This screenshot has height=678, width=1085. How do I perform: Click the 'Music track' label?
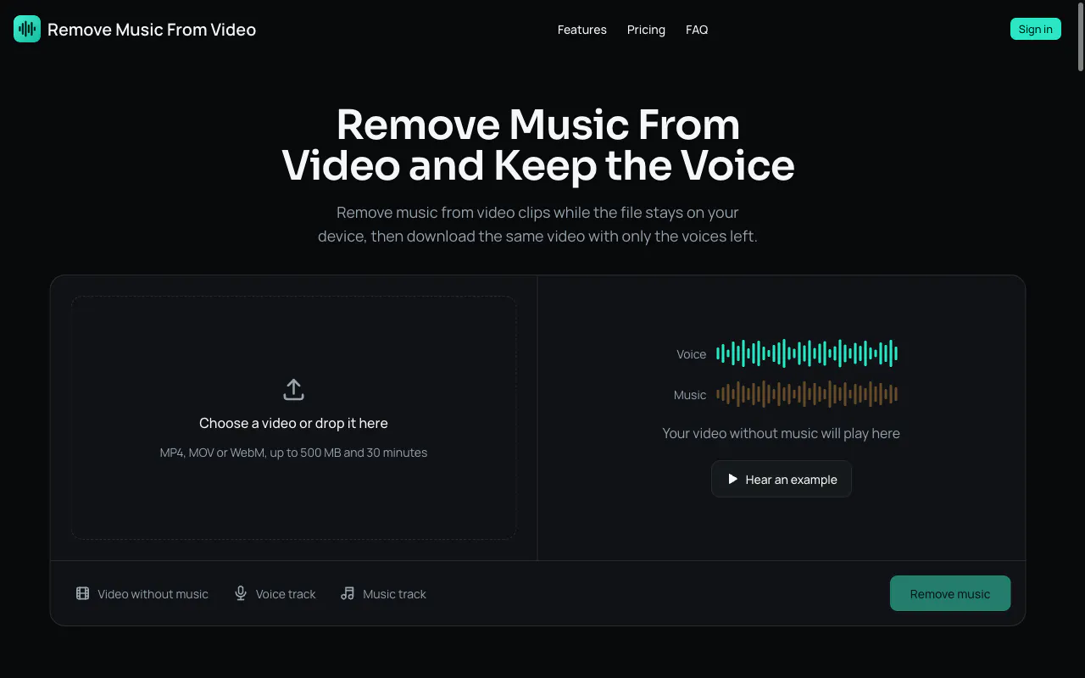coord(394,594)
